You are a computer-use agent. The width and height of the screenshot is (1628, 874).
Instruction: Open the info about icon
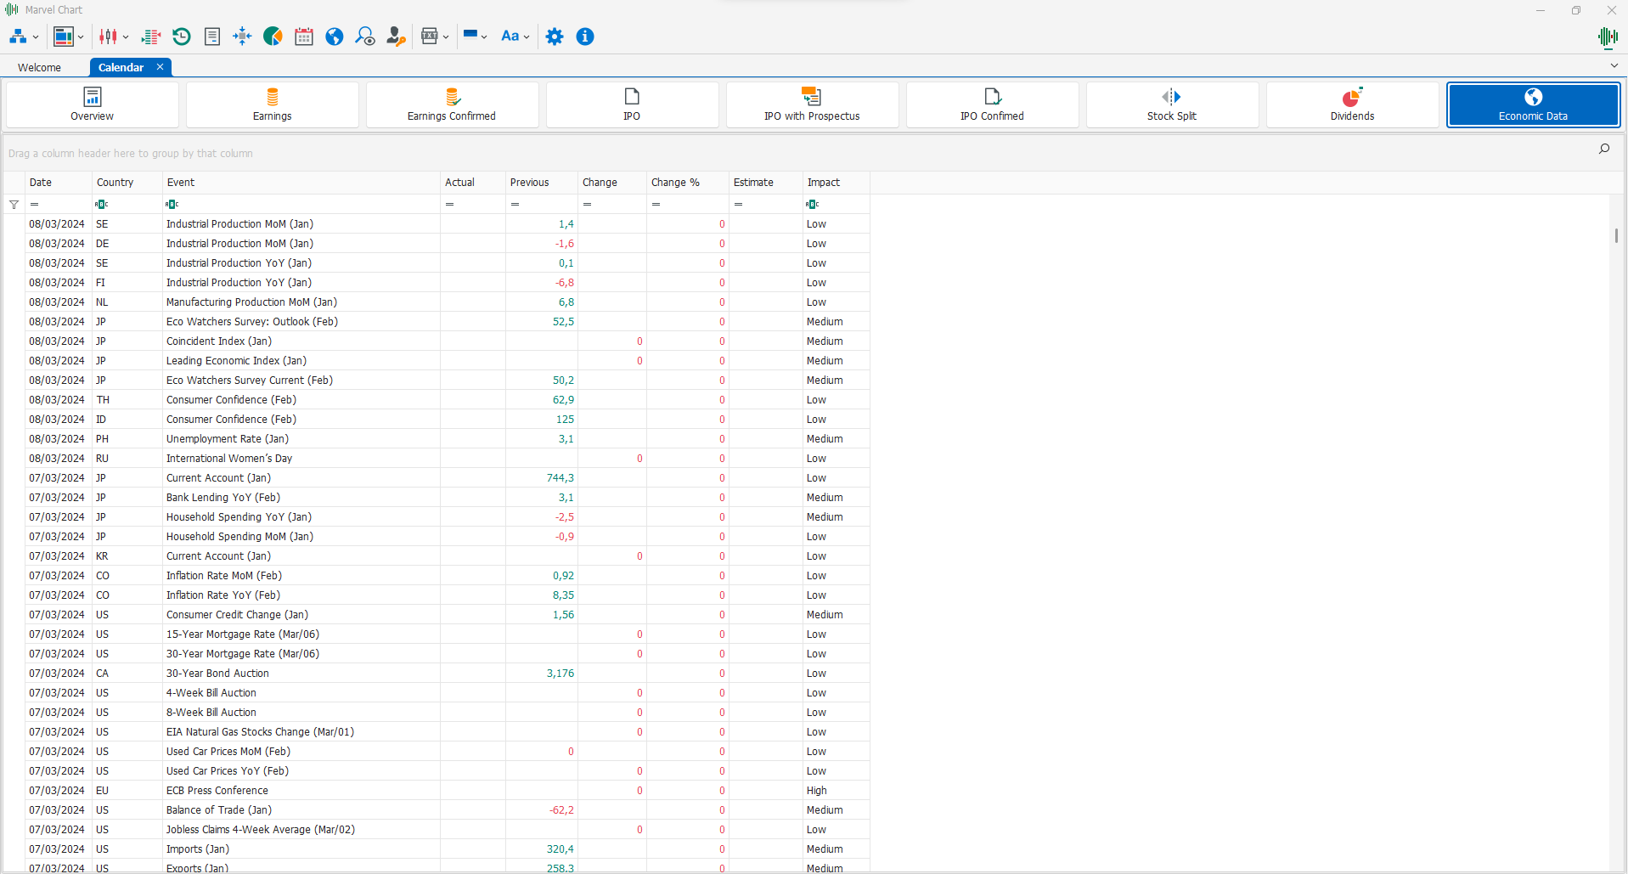click(585, 37)
